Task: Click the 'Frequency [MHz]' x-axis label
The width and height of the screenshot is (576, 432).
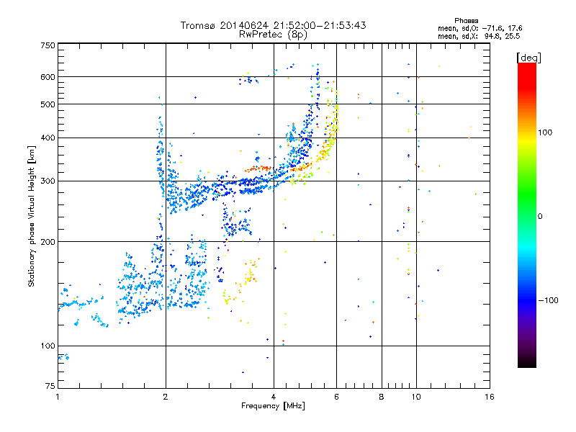Action: pyautogui.click(x=273, y=406)
